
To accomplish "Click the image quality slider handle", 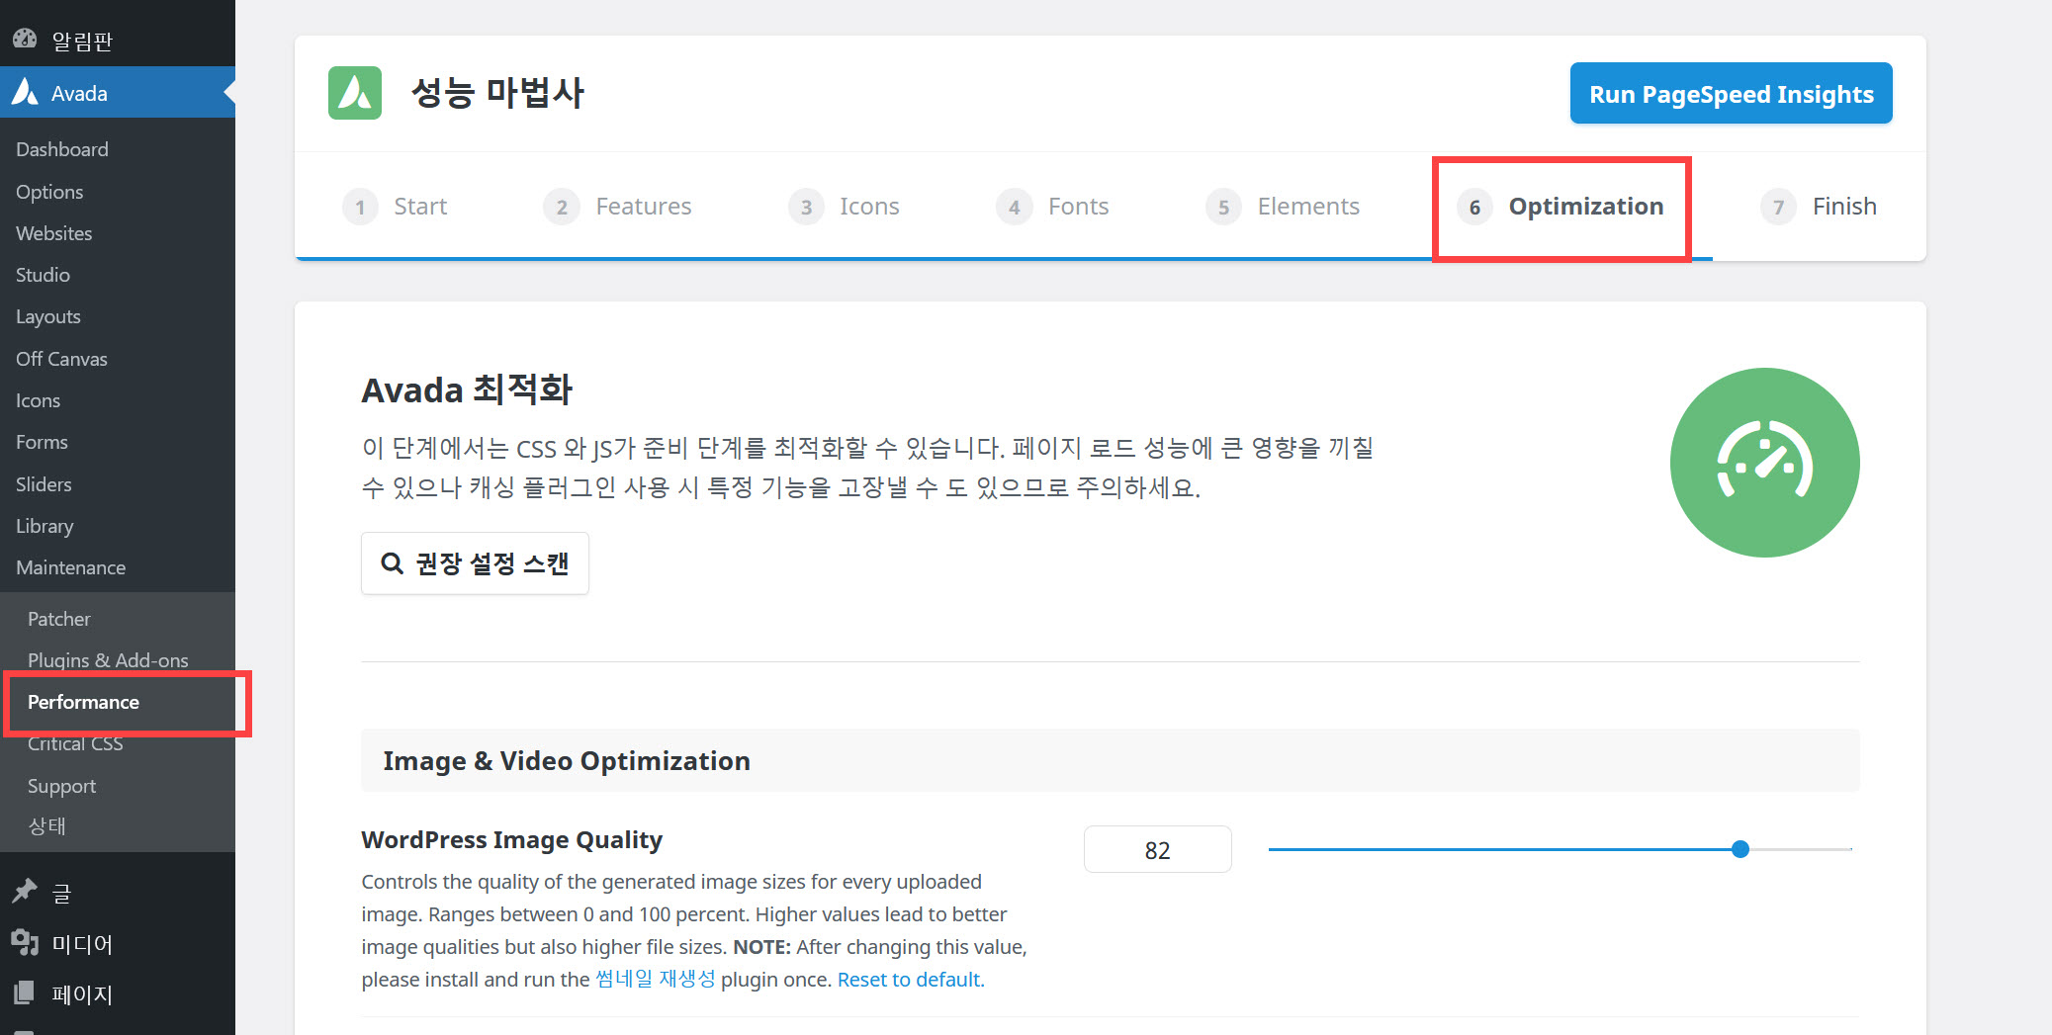I will 1740,848.
